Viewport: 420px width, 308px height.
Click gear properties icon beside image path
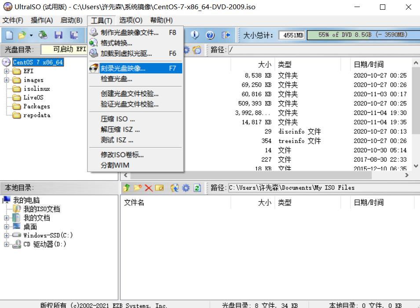(x=187, y=50)
